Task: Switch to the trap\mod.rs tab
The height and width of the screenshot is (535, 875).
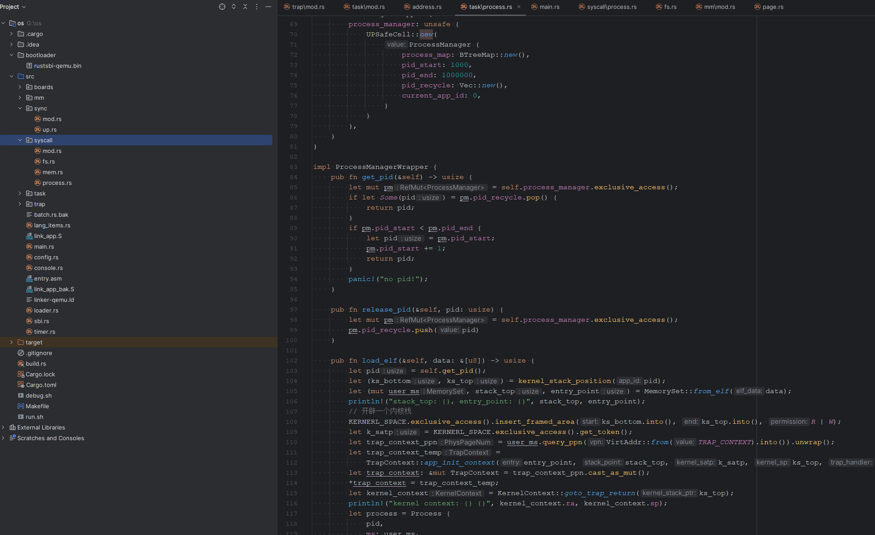Action: pos(304,7)
